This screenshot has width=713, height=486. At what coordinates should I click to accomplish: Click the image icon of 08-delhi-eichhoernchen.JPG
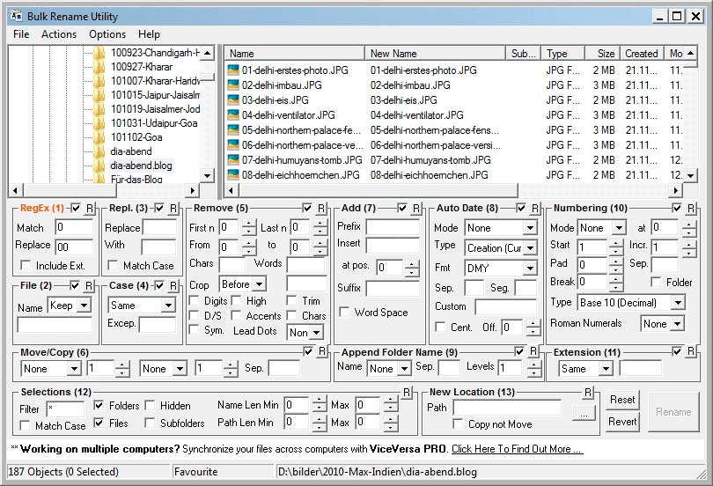click(233, 175)
